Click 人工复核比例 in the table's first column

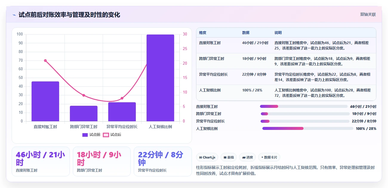[x=210, y=90]
